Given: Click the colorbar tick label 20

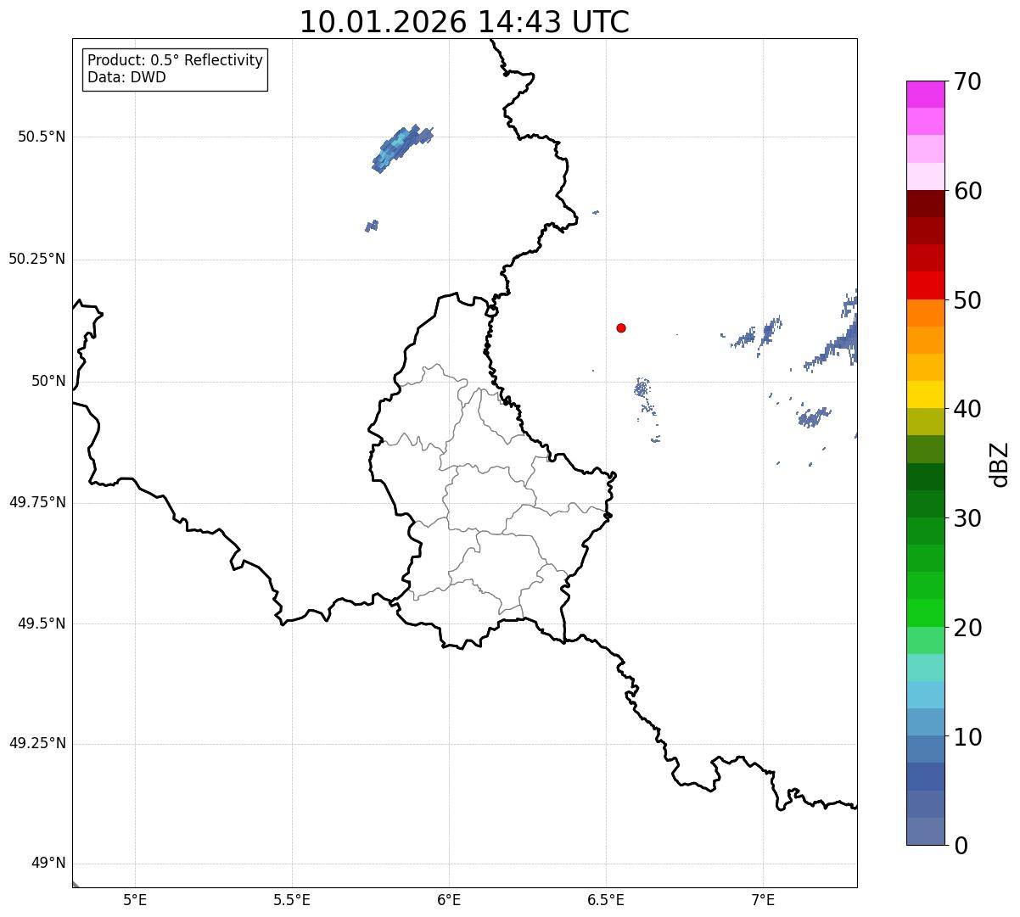Looking at the screenshot, I should click(x=967, y=628).
